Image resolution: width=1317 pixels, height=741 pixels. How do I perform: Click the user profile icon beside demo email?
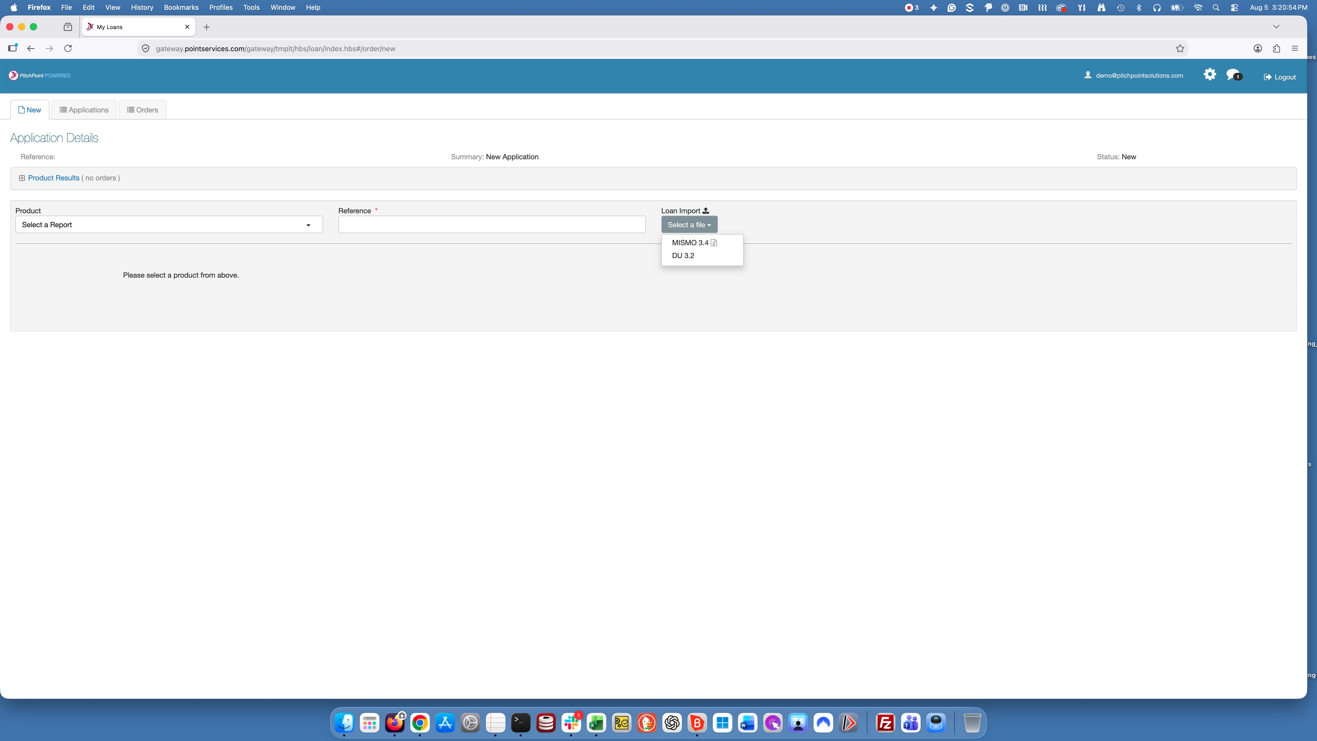(1088, 75)
